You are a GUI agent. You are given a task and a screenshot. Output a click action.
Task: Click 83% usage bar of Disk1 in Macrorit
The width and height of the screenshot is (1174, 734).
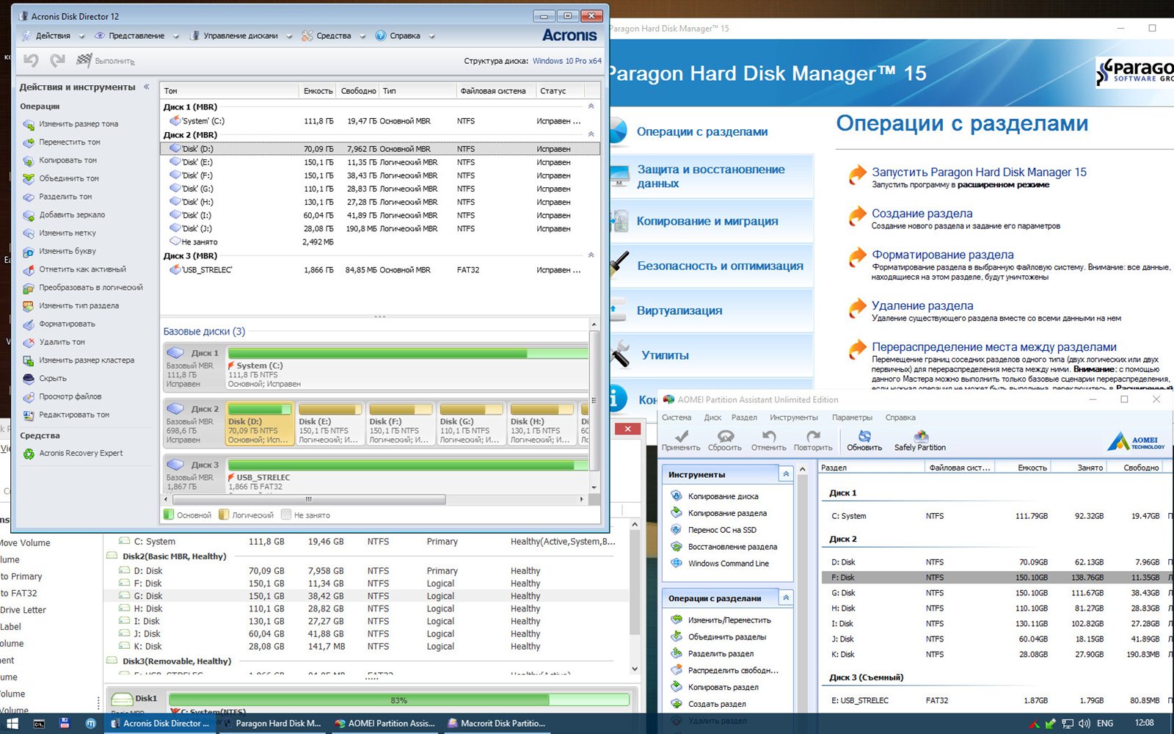tap(398, 700)
